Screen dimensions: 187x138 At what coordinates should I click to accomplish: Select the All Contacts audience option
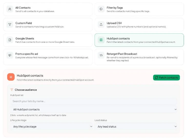click(48, 9)
